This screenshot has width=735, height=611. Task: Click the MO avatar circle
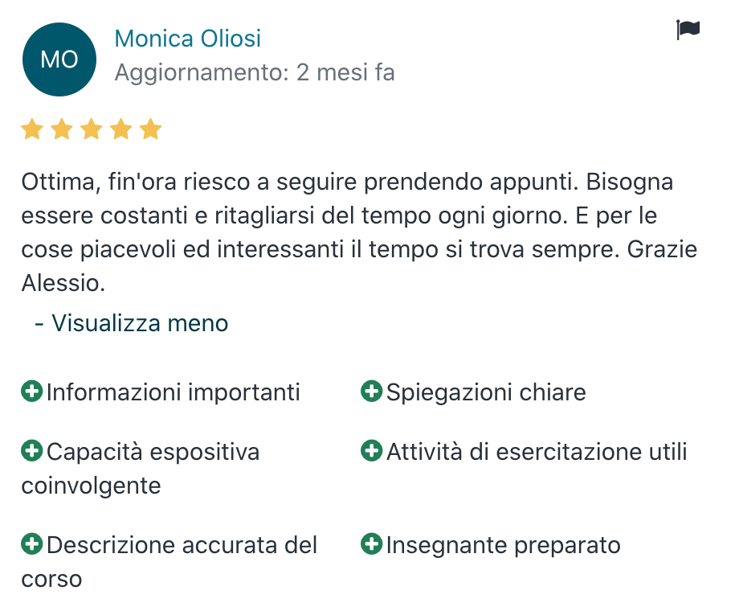[59, 59]
